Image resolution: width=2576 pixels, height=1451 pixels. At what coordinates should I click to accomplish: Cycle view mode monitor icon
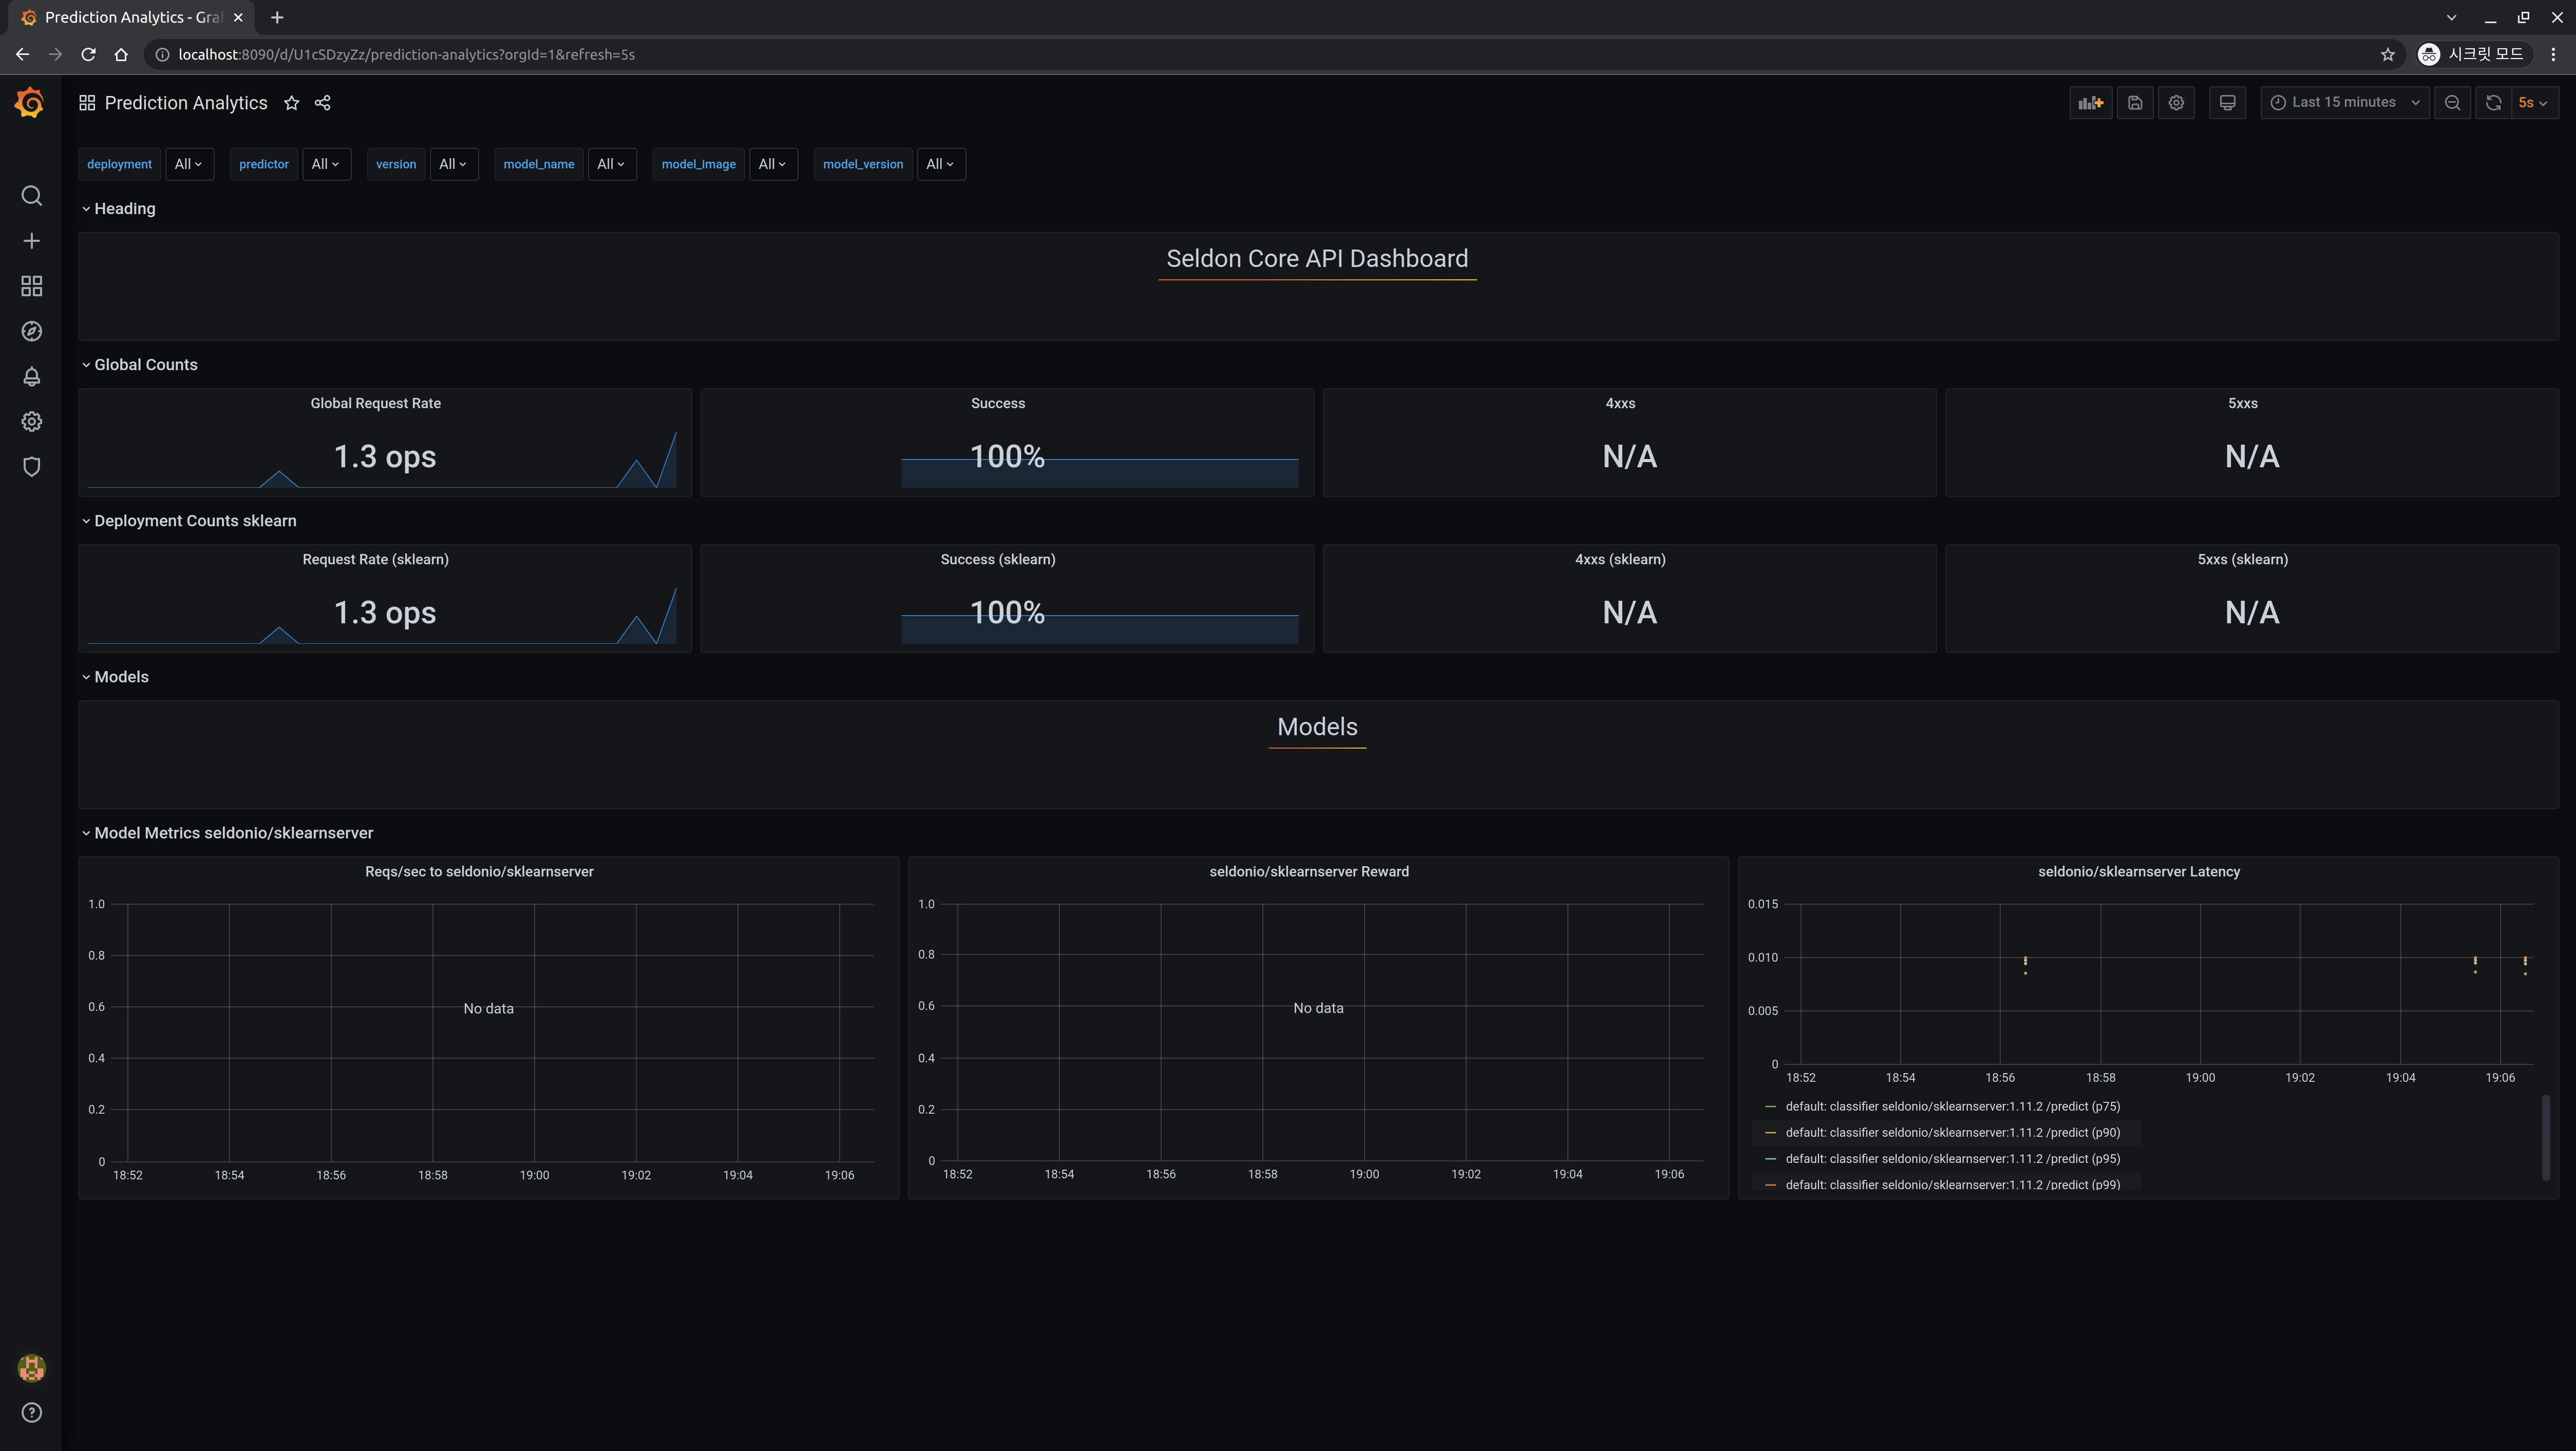(x=2227, y=102)
